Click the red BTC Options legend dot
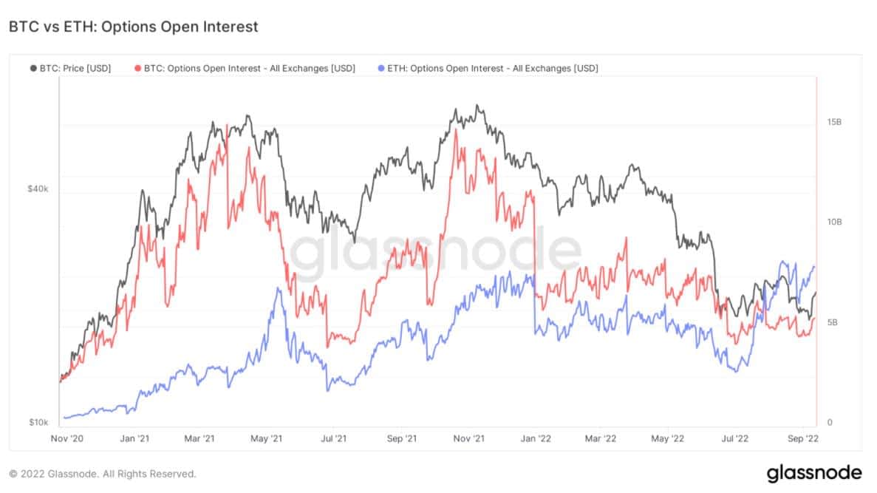The image size is (877, 493). pyautogui.click(x=137, y=68)
